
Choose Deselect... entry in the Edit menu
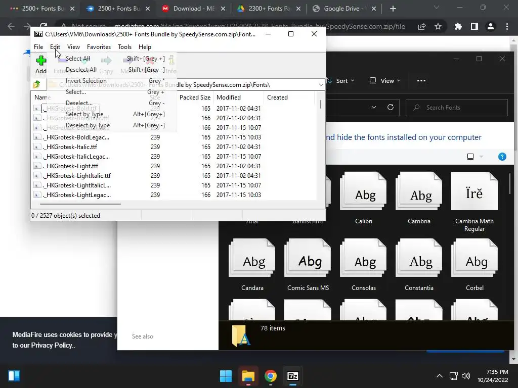112,103
